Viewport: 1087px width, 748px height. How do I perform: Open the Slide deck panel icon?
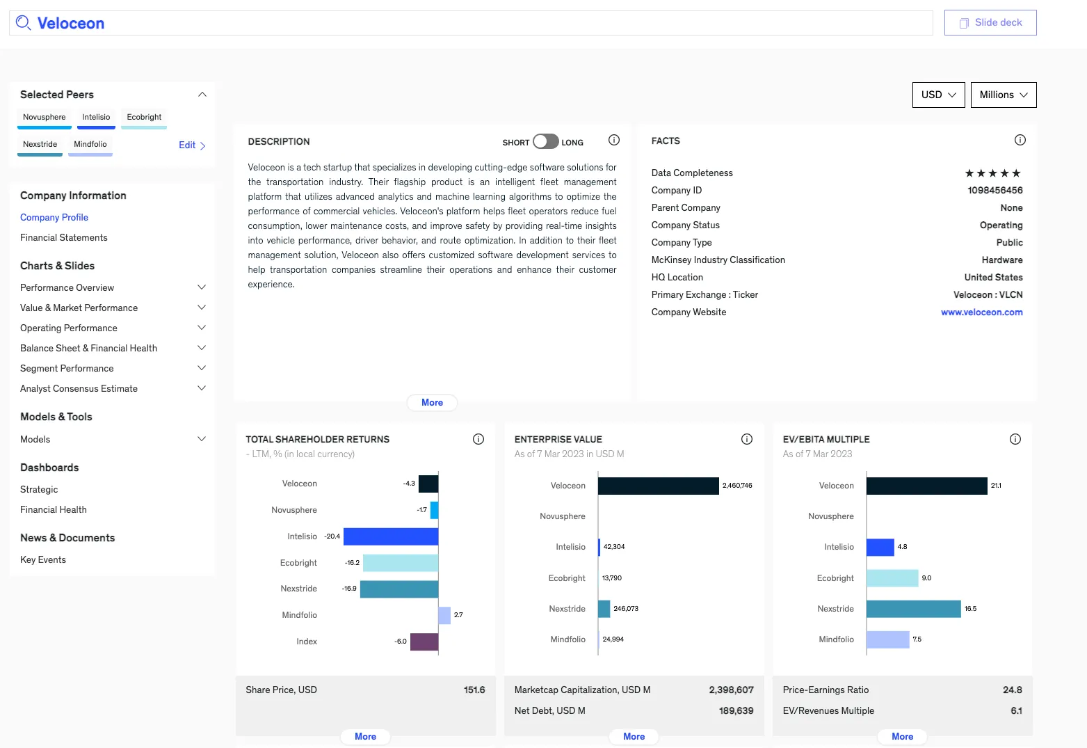(963, 22)
